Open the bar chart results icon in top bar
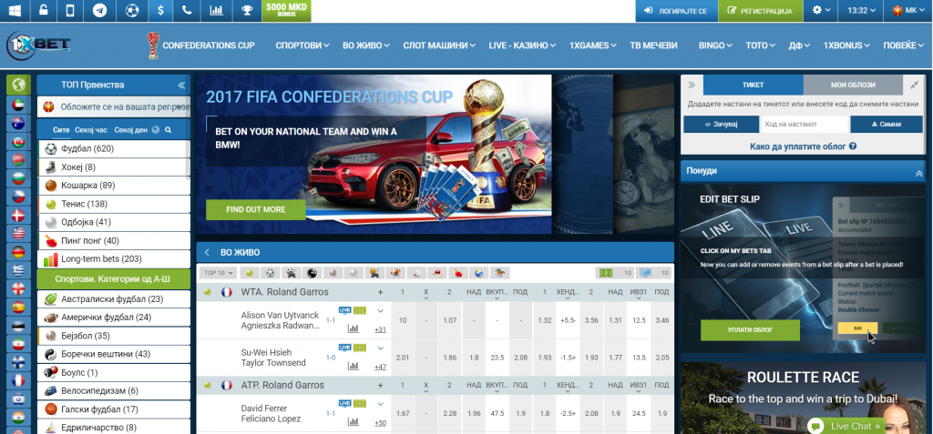This screenshot has height=434, width=933. tap(216, 11)
